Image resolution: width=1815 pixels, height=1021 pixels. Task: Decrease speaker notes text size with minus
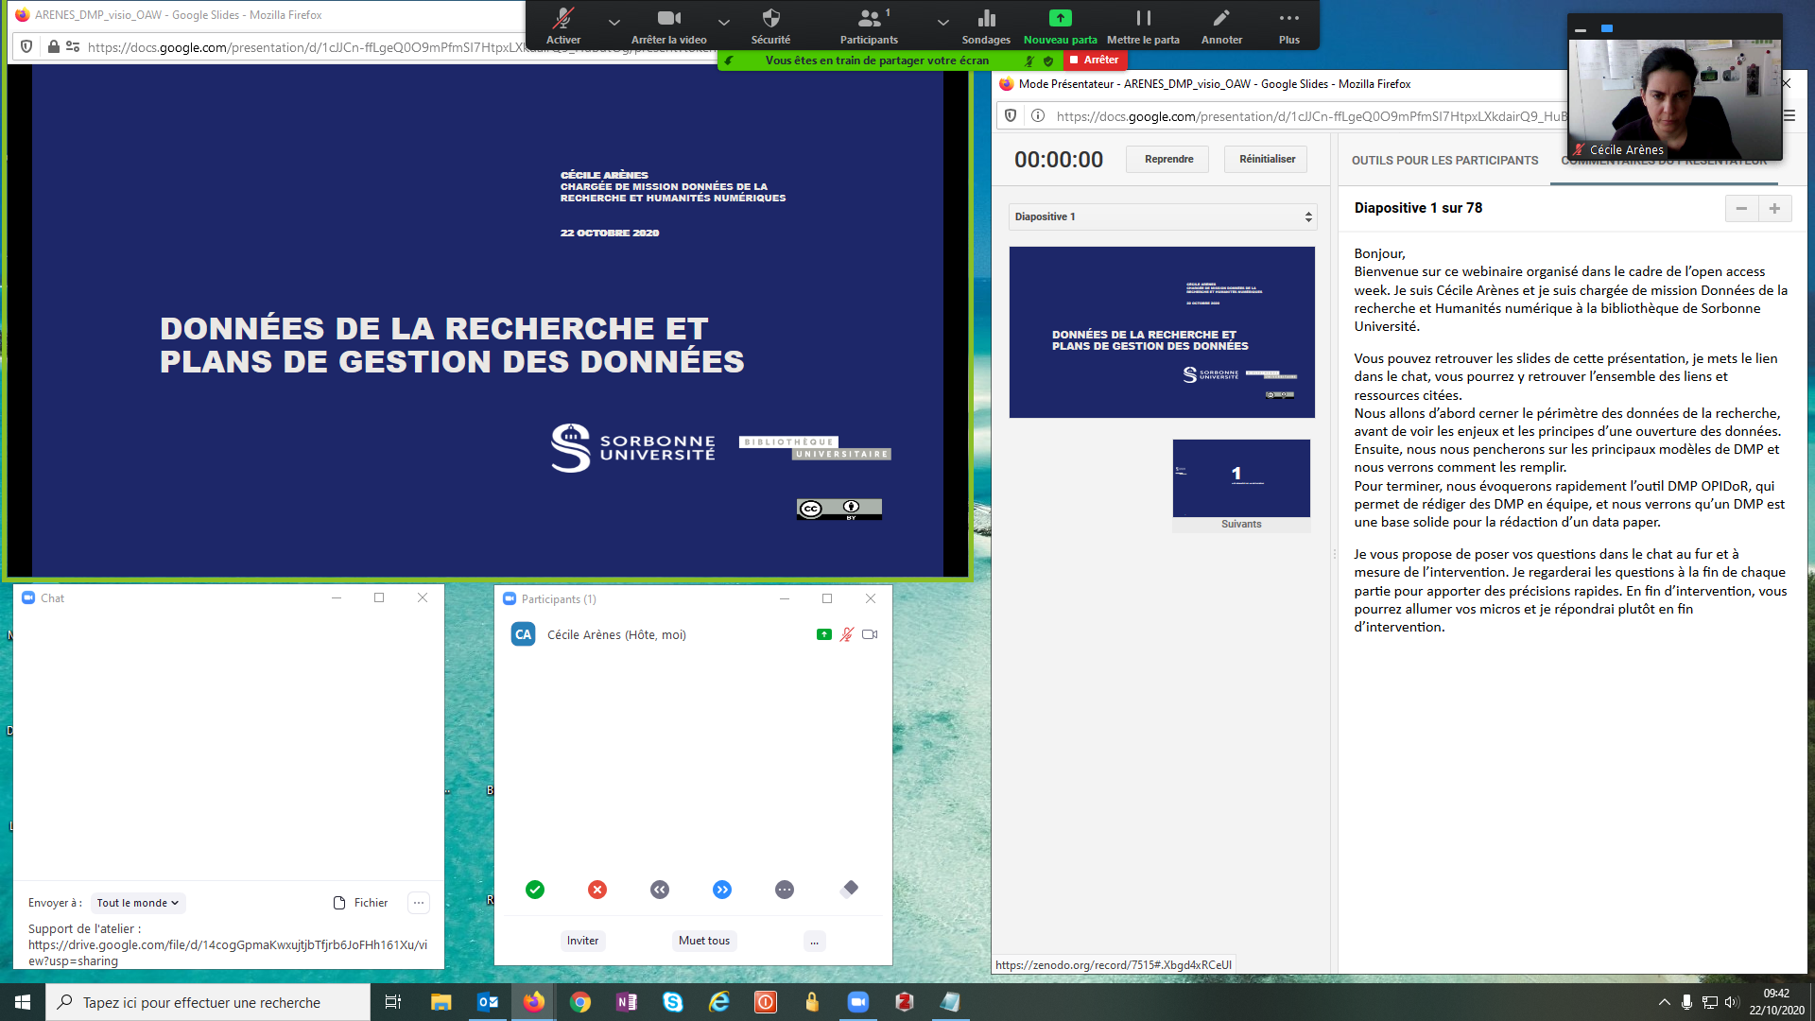[1741, 208]
